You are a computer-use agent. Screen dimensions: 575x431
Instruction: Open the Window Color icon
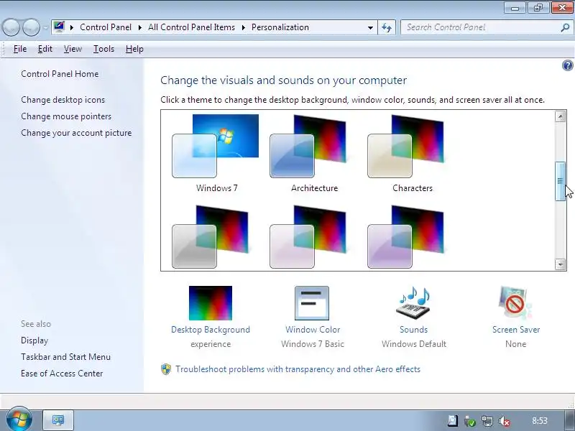(x=312, y=303)
